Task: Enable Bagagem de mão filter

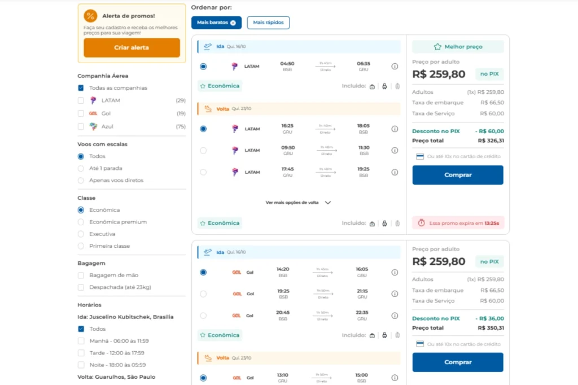Action: click(81, 275)
